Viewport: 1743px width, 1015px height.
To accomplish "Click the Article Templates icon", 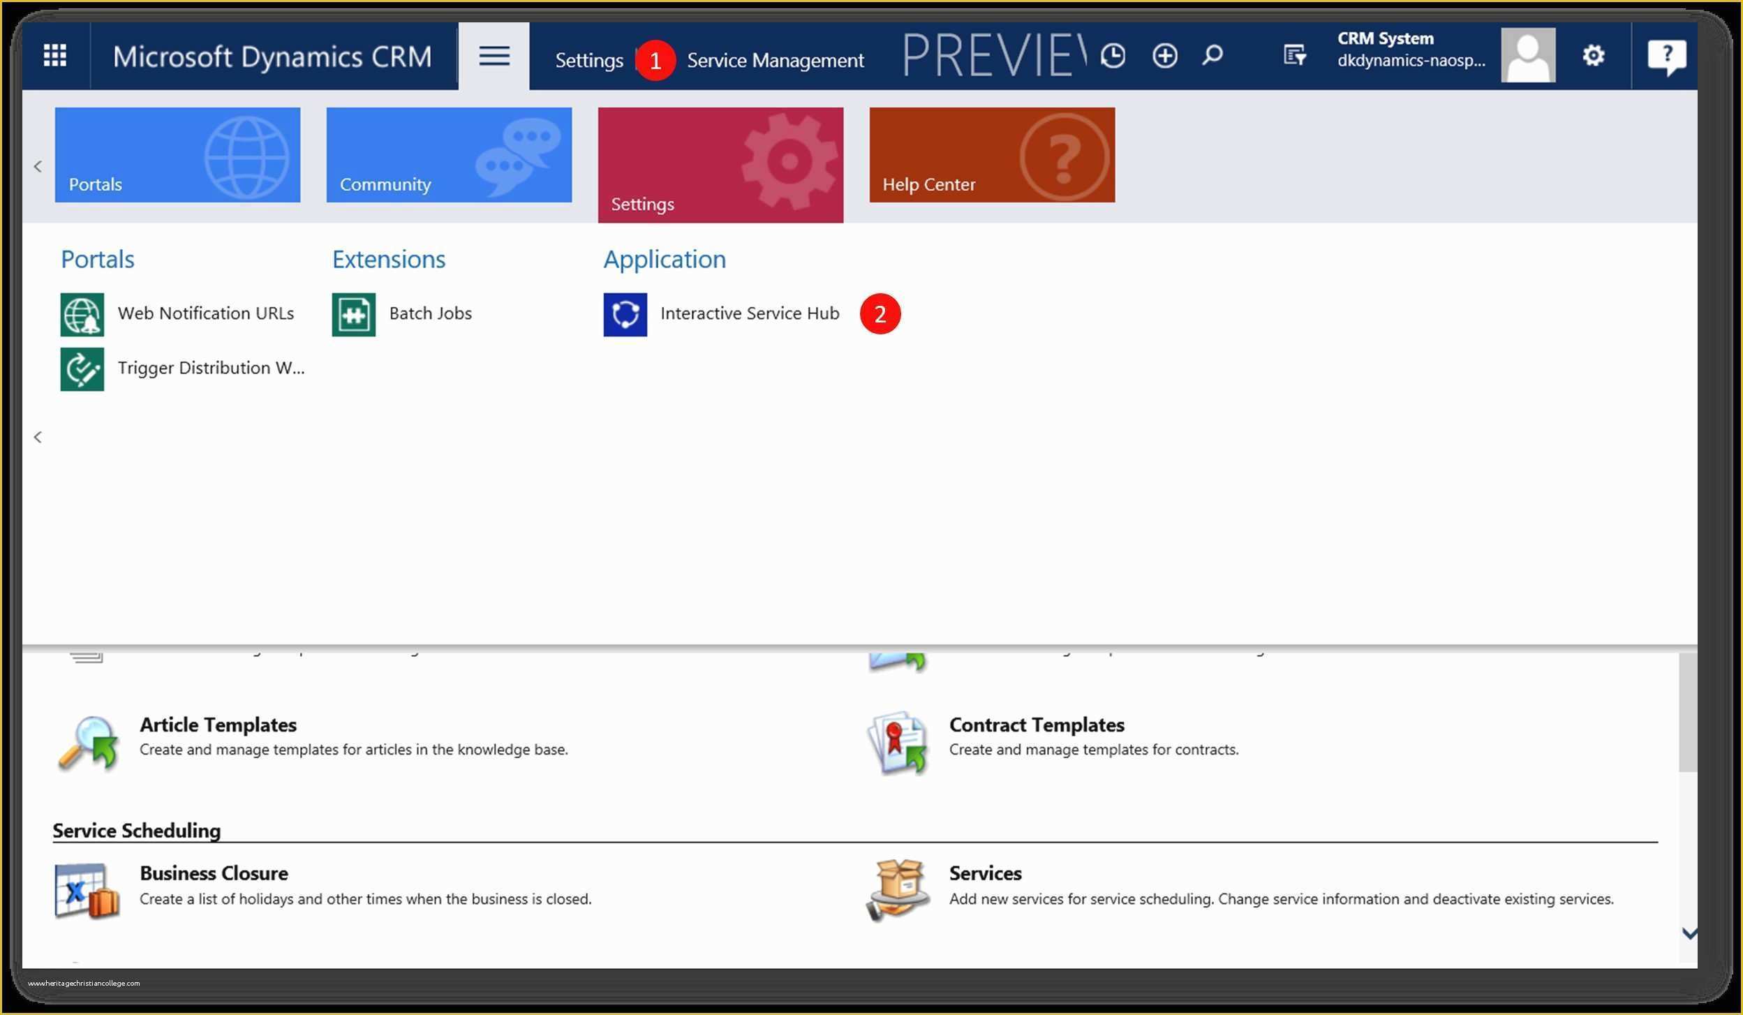I will click(89, 743).
